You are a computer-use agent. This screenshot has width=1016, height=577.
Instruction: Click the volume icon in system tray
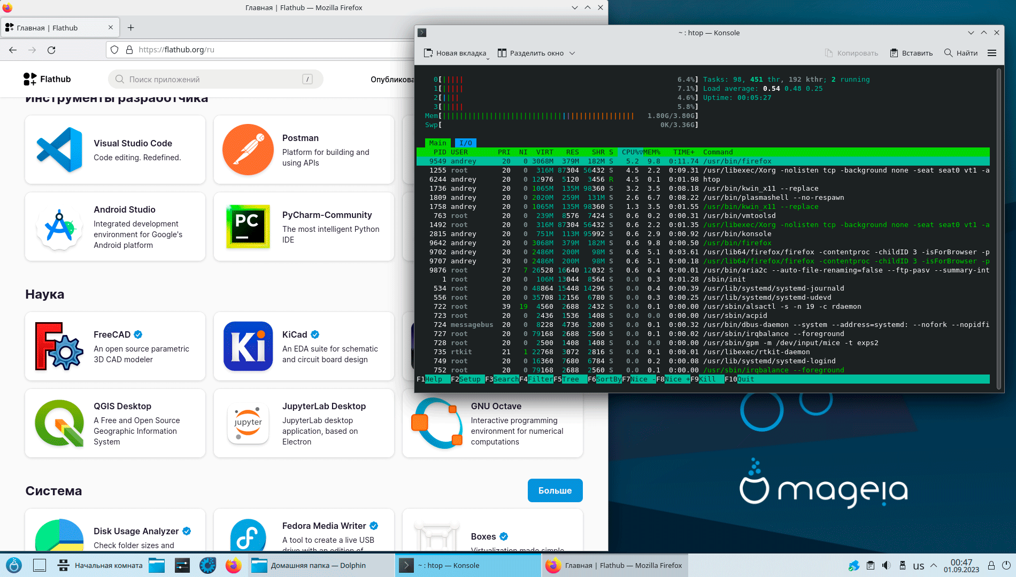pyautogui.click(x=886, y=565)
